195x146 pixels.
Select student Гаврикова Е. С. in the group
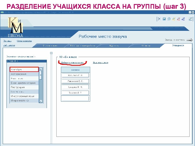pyautogui.click(x=75, y=81)
